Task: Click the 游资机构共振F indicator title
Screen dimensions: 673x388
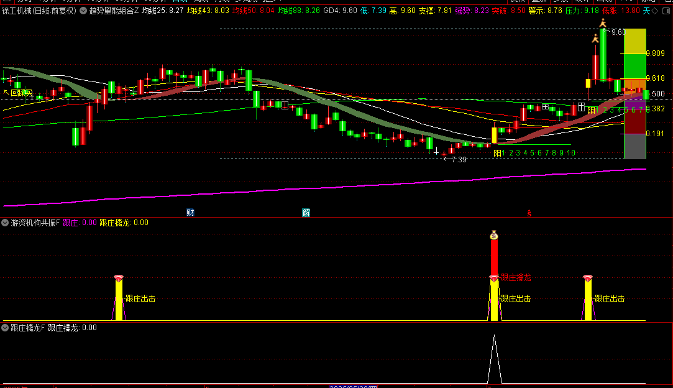Action: pyautogui.click(x=35, y=223)
